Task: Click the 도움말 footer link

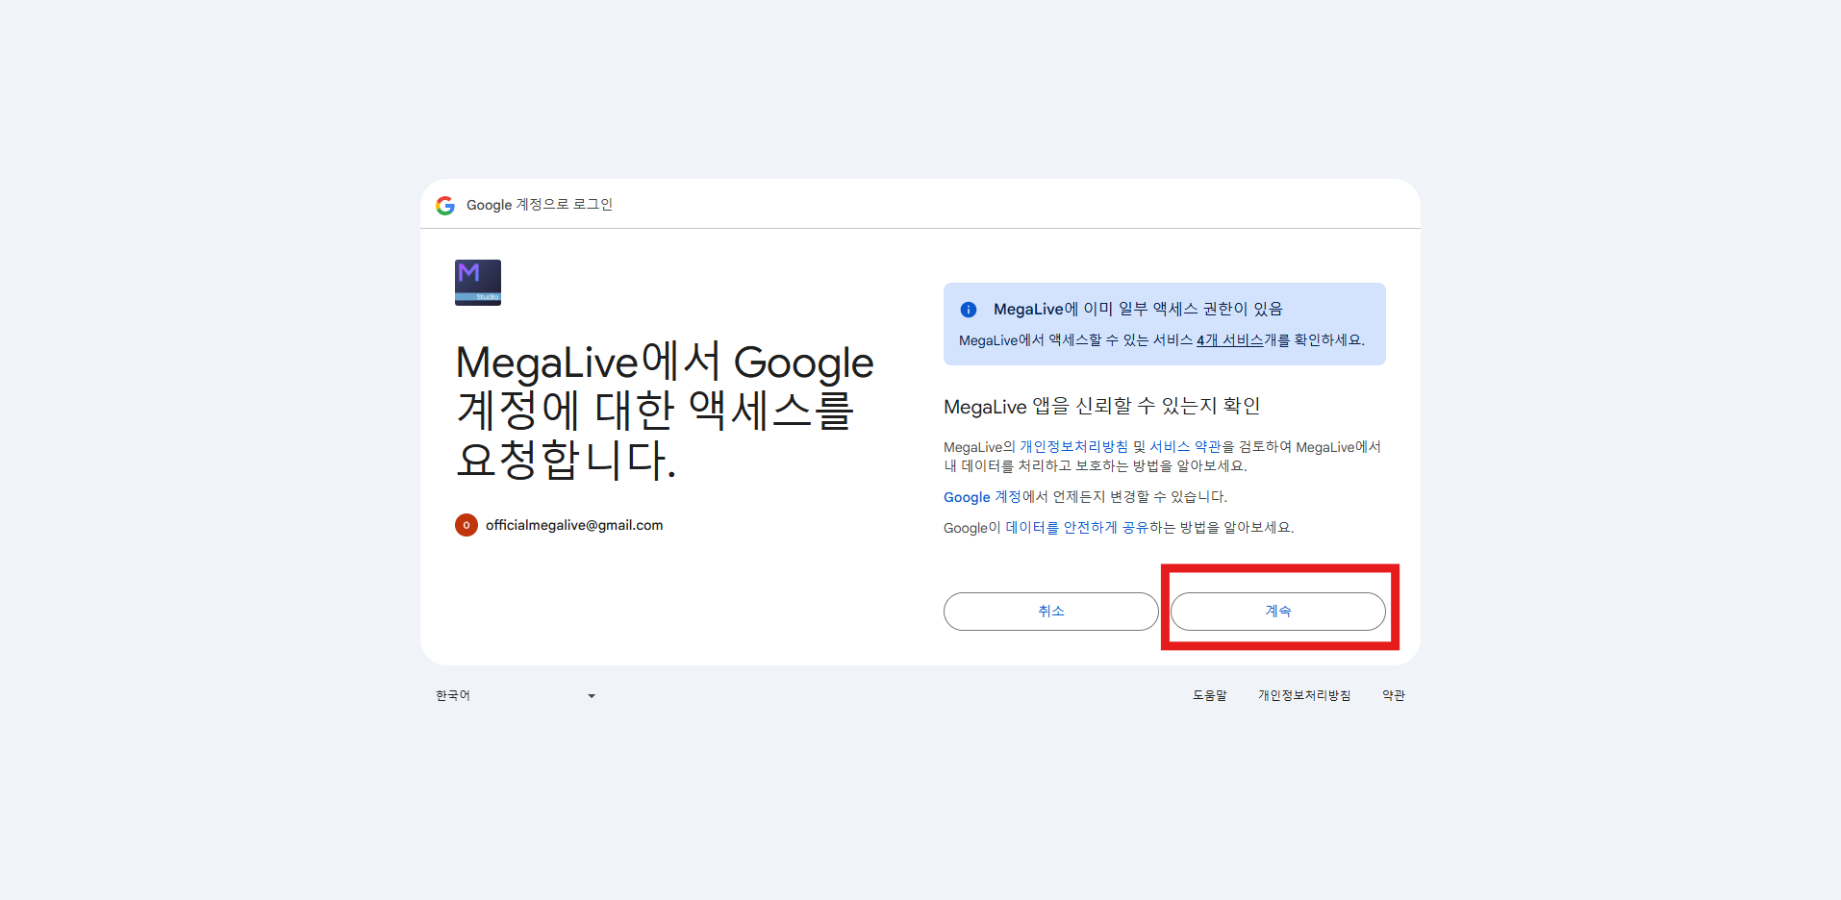Action: [x=1210, y=695]
